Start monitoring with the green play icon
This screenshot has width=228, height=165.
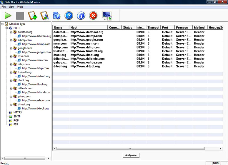[8, 16]
